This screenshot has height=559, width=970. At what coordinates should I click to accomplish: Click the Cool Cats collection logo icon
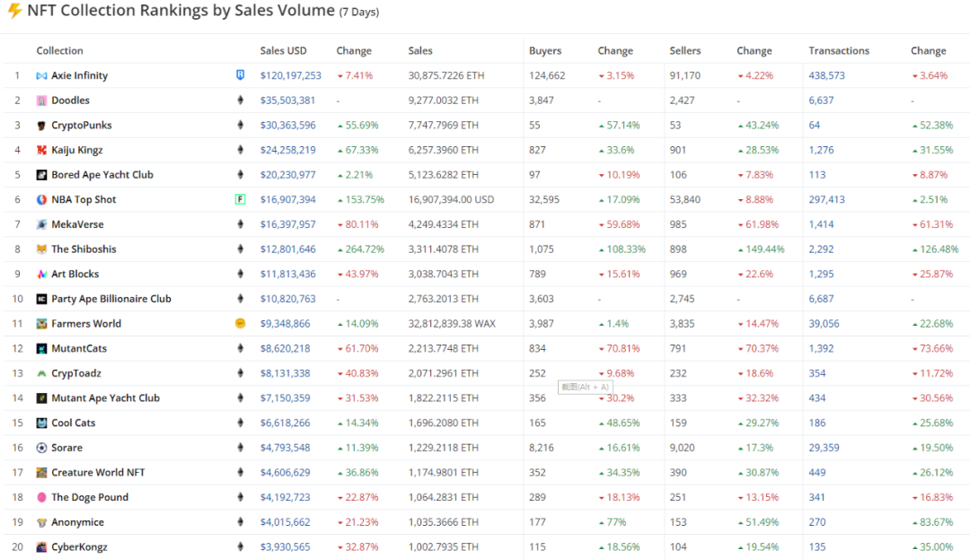click(x=41, y=423)
